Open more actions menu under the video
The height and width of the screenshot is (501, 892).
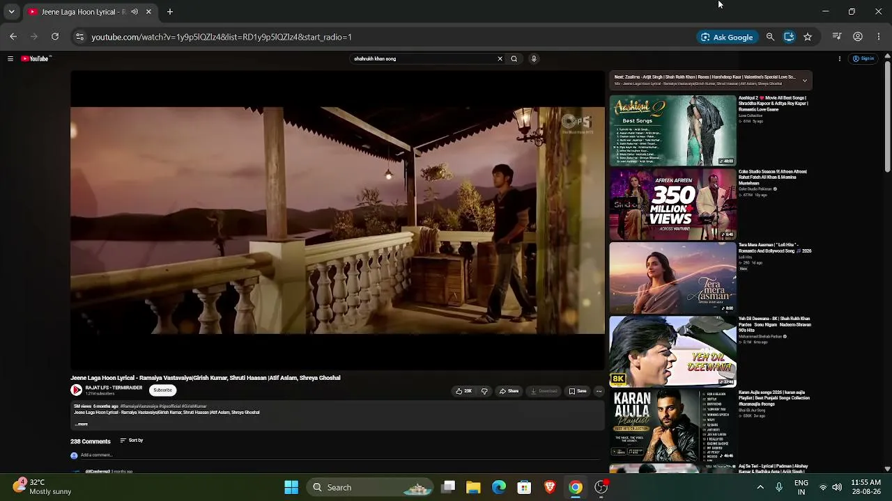coord(599,391)
